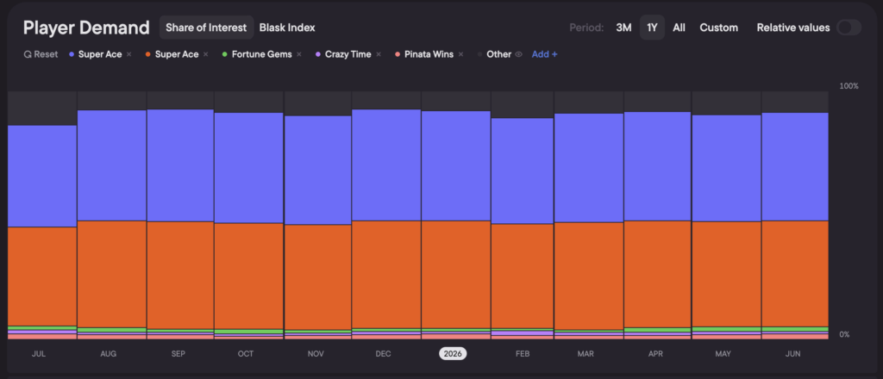Viewport: 883px width, 379px height.
Task: Remove the Crazy Time series
Action: (379, 54)
